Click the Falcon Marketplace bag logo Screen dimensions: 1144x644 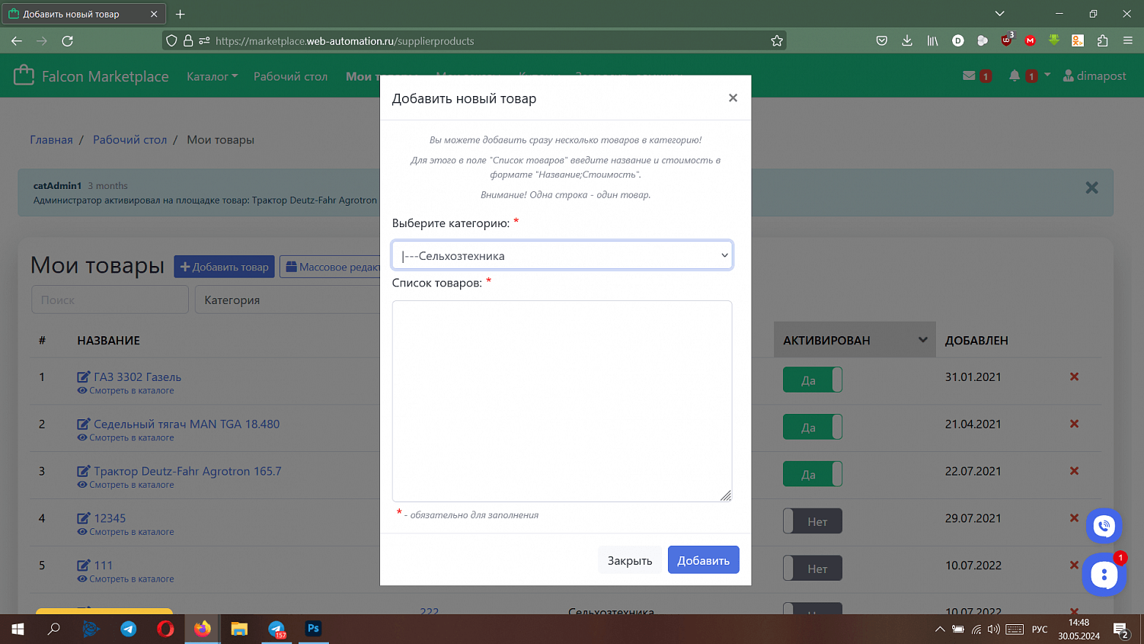coord(24,75)
